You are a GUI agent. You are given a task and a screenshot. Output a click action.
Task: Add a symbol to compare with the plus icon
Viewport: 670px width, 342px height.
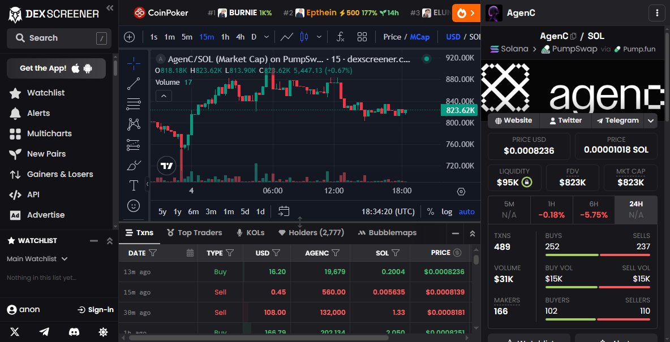(130, 37)
